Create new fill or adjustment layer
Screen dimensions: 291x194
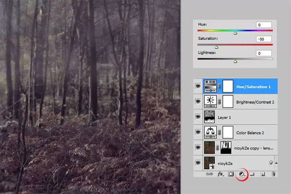pos(242,174)
